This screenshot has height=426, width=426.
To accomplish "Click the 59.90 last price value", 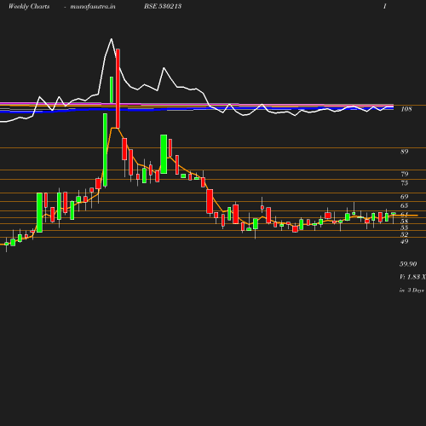I will pos(408,264).
